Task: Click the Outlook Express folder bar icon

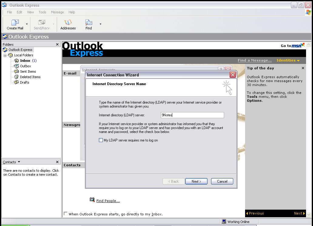Action: (x=5, y=36)
